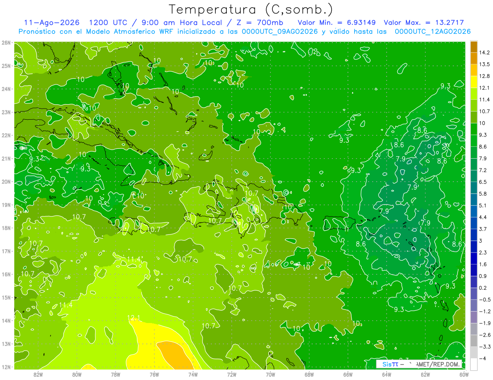
Task: Select the purple legend swatch between -1.9 and -1.2
Action: click(474, 317)
